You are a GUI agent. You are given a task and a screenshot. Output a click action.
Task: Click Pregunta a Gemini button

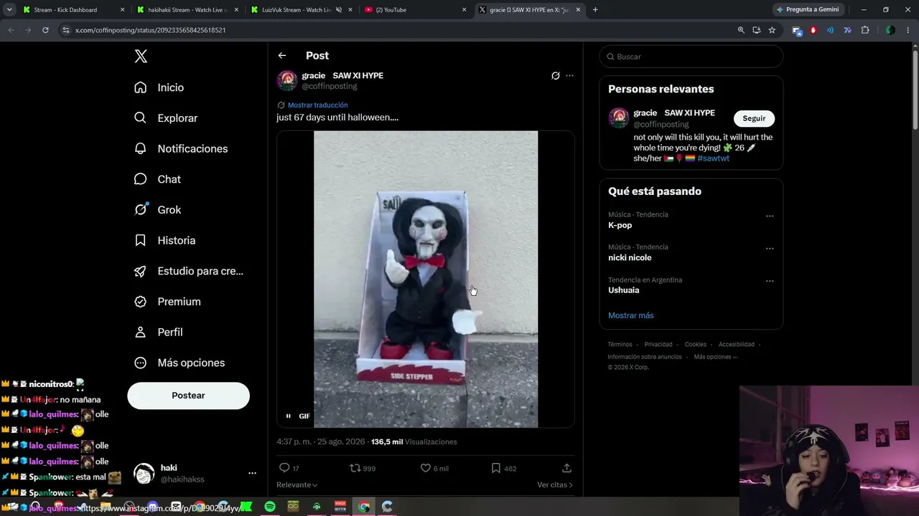(x=808, y=10)
